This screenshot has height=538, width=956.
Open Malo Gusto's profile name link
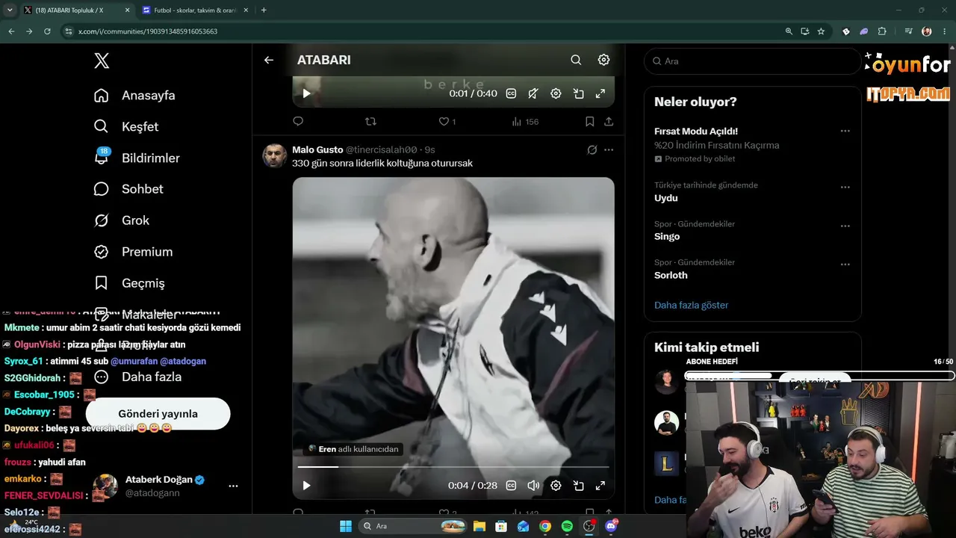pyautogui.click(x=317, y=149)
